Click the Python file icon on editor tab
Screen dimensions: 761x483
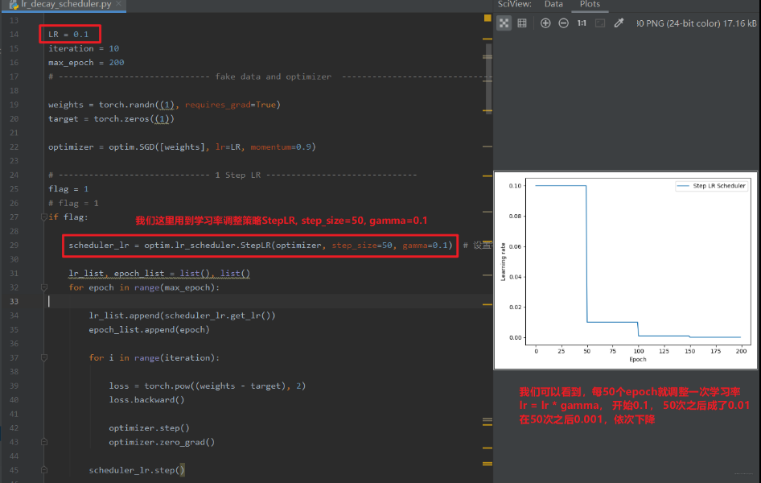[x=14, y=4]
